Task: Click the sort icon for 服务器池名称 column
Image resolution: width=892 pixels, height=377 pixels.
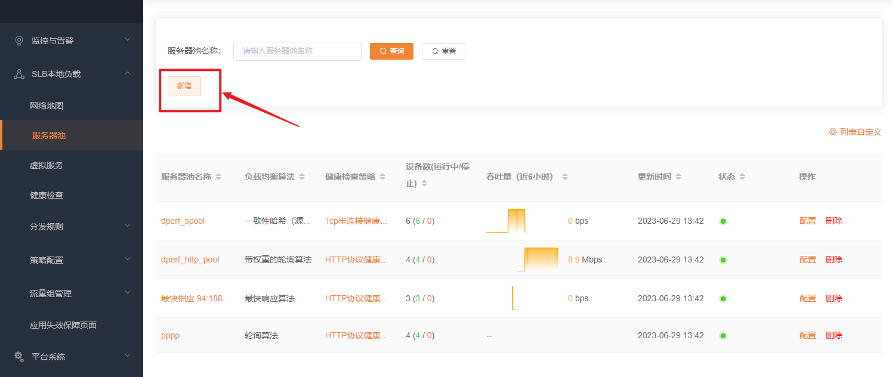Action: tap(218, 177)
